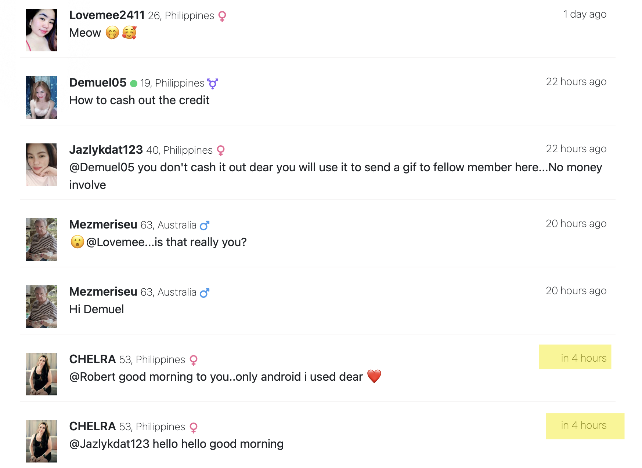The height and width of the screenshot is (468, 642).
Task: Click the red heart emoji in CHELRA's message
Action: tap(374, 376)
